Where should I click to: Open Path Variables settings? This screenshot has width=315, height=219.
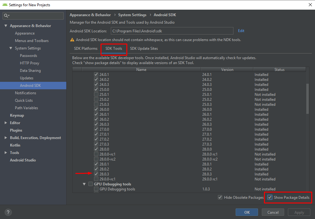26,108
